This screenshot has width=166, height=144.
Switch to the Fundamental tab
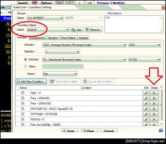[x=37, y=38]
